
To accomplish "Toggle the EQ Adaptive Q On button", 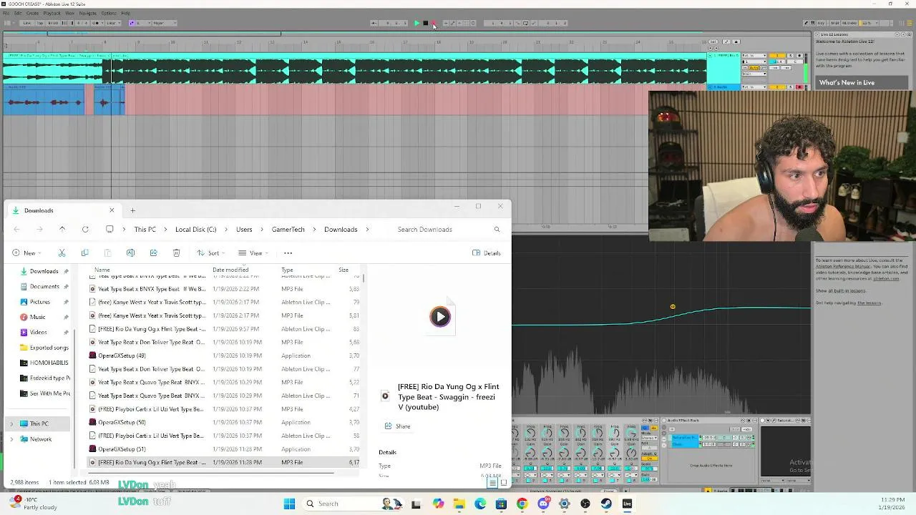I will pos(650,458).
